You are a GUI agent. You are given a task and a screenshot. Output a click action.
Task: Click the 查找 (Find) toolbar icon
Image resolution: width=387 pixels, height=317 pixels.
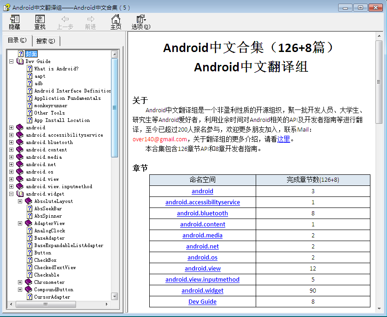(x=40, y=19)
